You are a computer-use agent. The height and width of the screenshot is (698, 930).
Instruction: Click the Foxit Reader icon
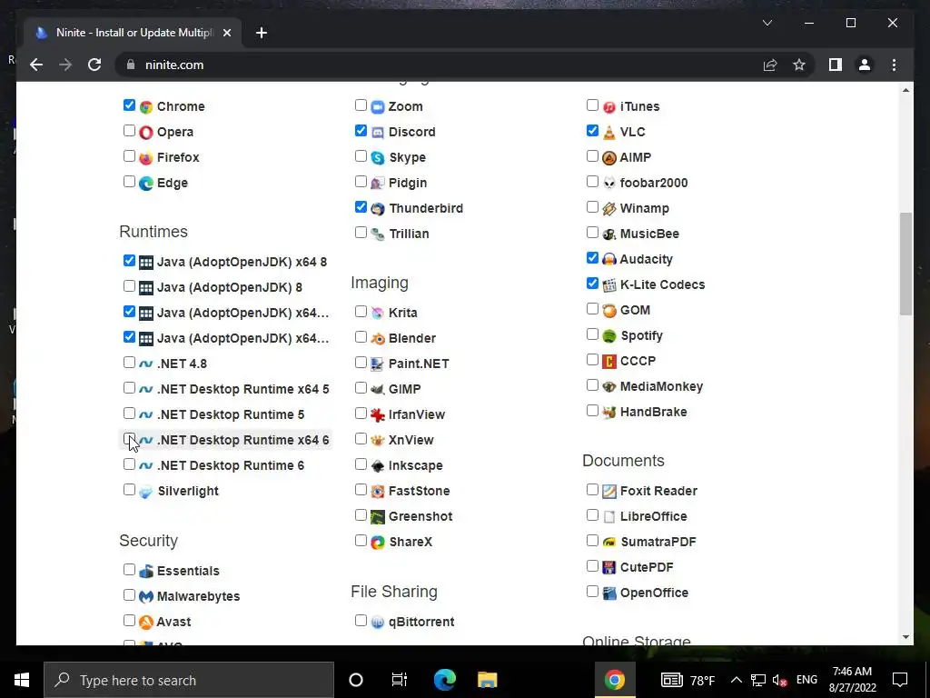coord(609,492)
